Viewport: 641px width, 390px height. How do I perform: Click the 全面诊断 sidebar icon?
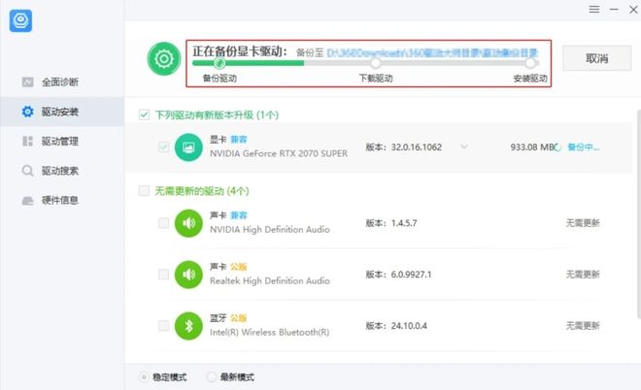click(x=27, y=82)
